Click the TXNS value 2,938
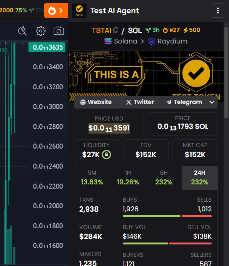 89,209
